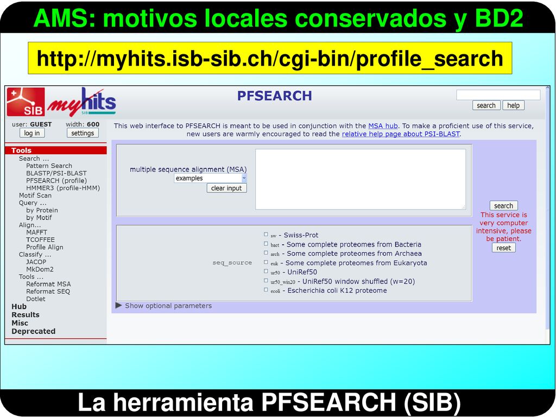Open BLASTP/PSI-BLAST tool
This screenshot has height=417, width=556.
(x=56, y=173)
